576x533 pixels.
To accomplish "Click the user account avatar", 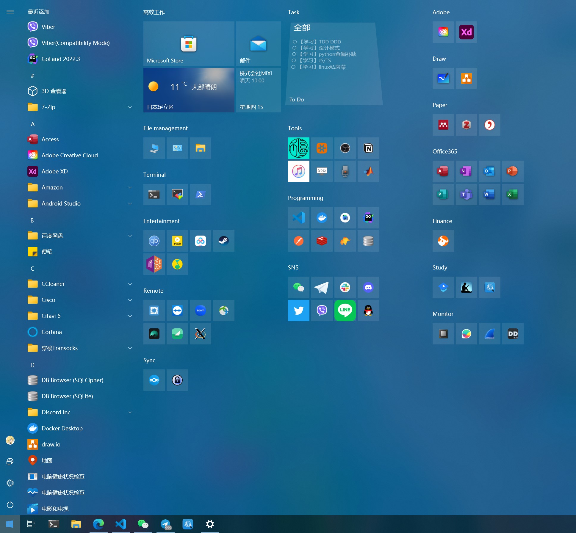I will (x=10, y=440).
